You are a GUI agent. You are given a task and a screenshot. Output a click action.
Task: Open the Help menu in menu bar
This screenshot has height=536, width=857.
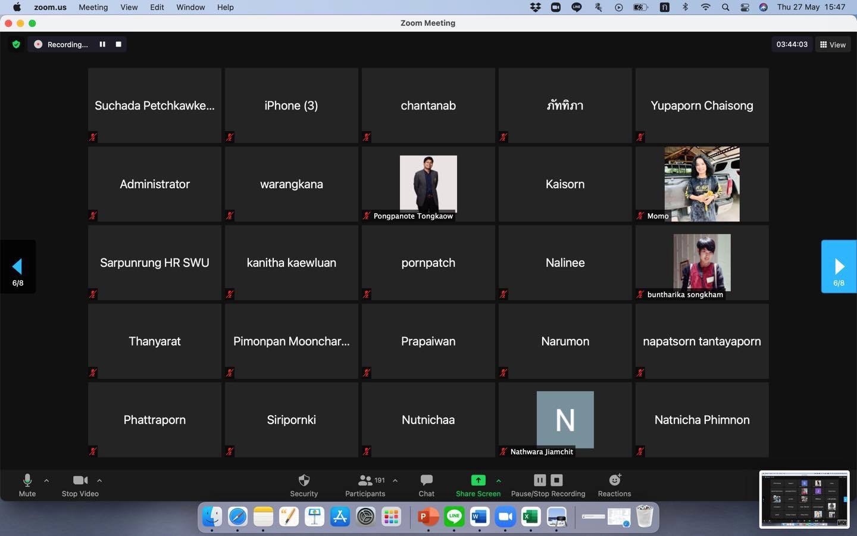coord(225,7)
